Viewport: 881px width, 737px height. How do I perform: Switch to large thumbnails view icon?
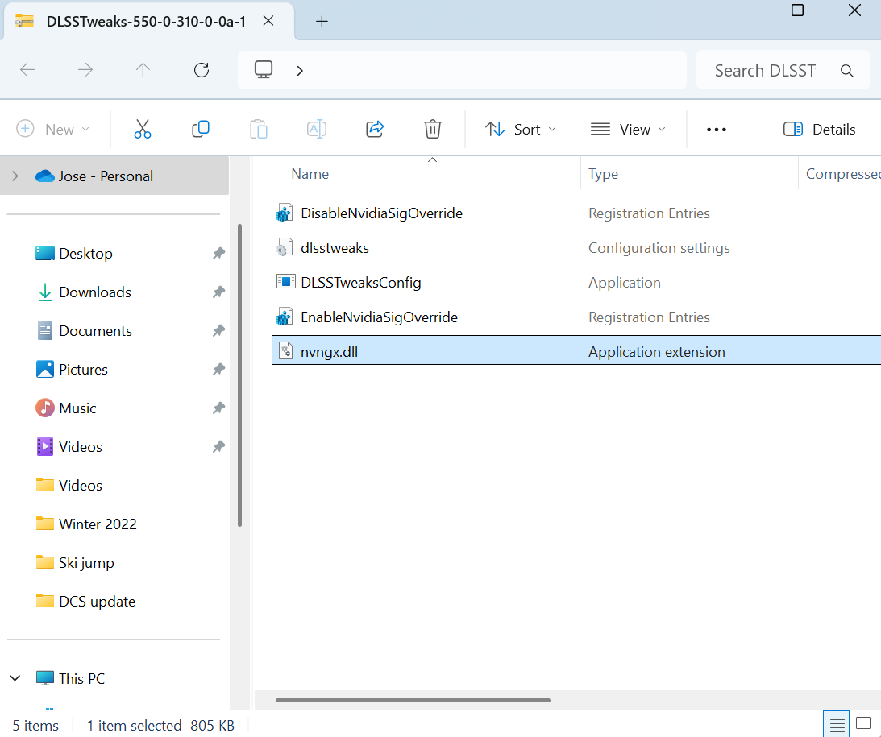click(863, 724)
